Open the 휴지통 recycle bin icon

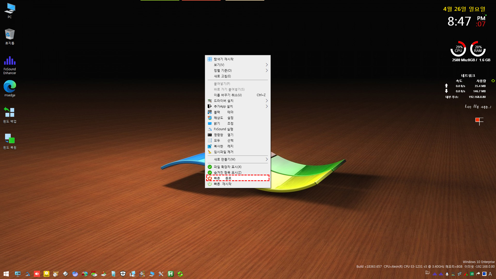coord(10,37)
